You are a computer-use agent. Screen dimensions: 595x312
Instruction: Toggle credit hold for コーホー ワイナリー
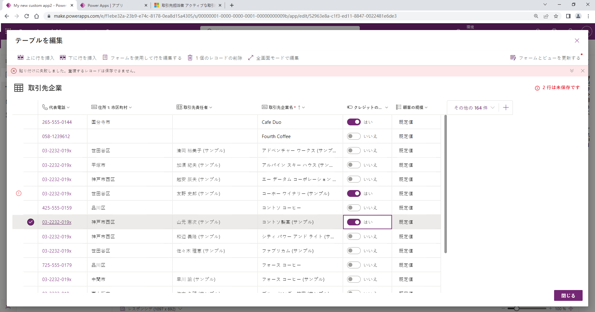pyautogui.click(x=354, y=193)
